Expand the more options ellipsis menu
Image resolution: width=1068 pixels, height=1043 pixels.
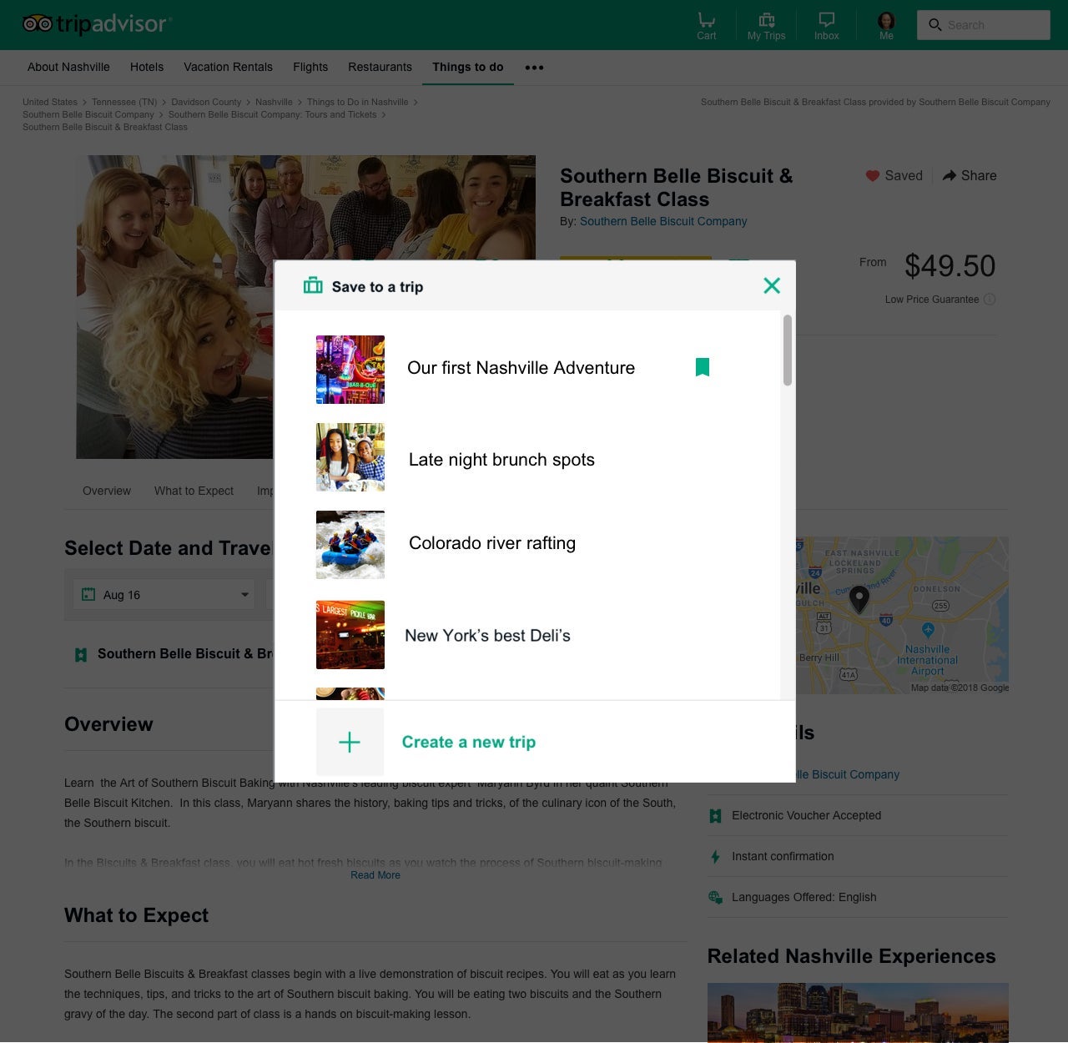coord(534,68)
